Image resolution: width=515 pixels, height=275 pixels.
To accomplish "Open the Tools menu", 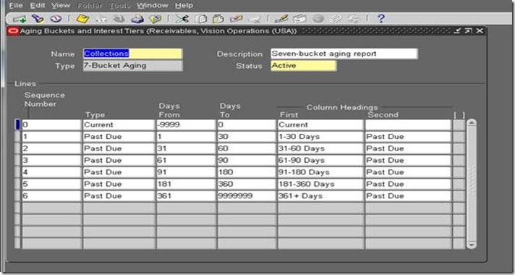I will 119,6.
